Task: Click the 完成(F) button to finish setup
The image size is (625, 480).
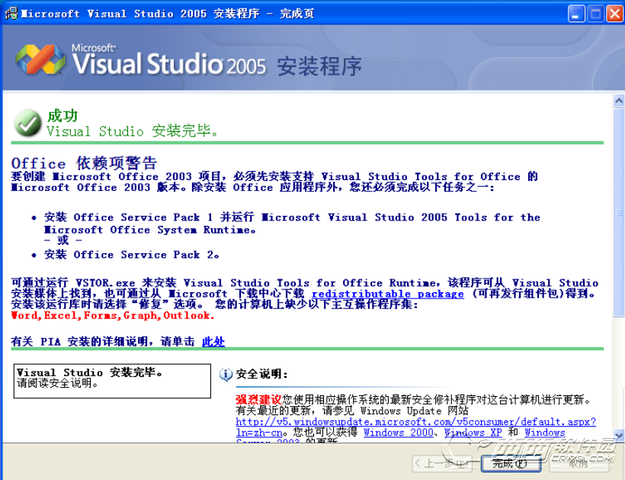Action: click(x=511, y=464)
